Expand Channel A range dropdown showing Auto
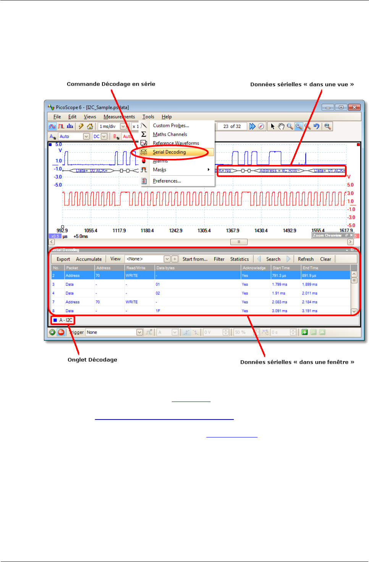369x562 pixels. (x=86, y=136)
